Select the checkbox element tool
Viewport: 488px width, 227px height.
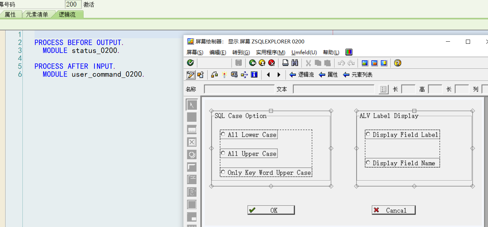click(192, 142)
